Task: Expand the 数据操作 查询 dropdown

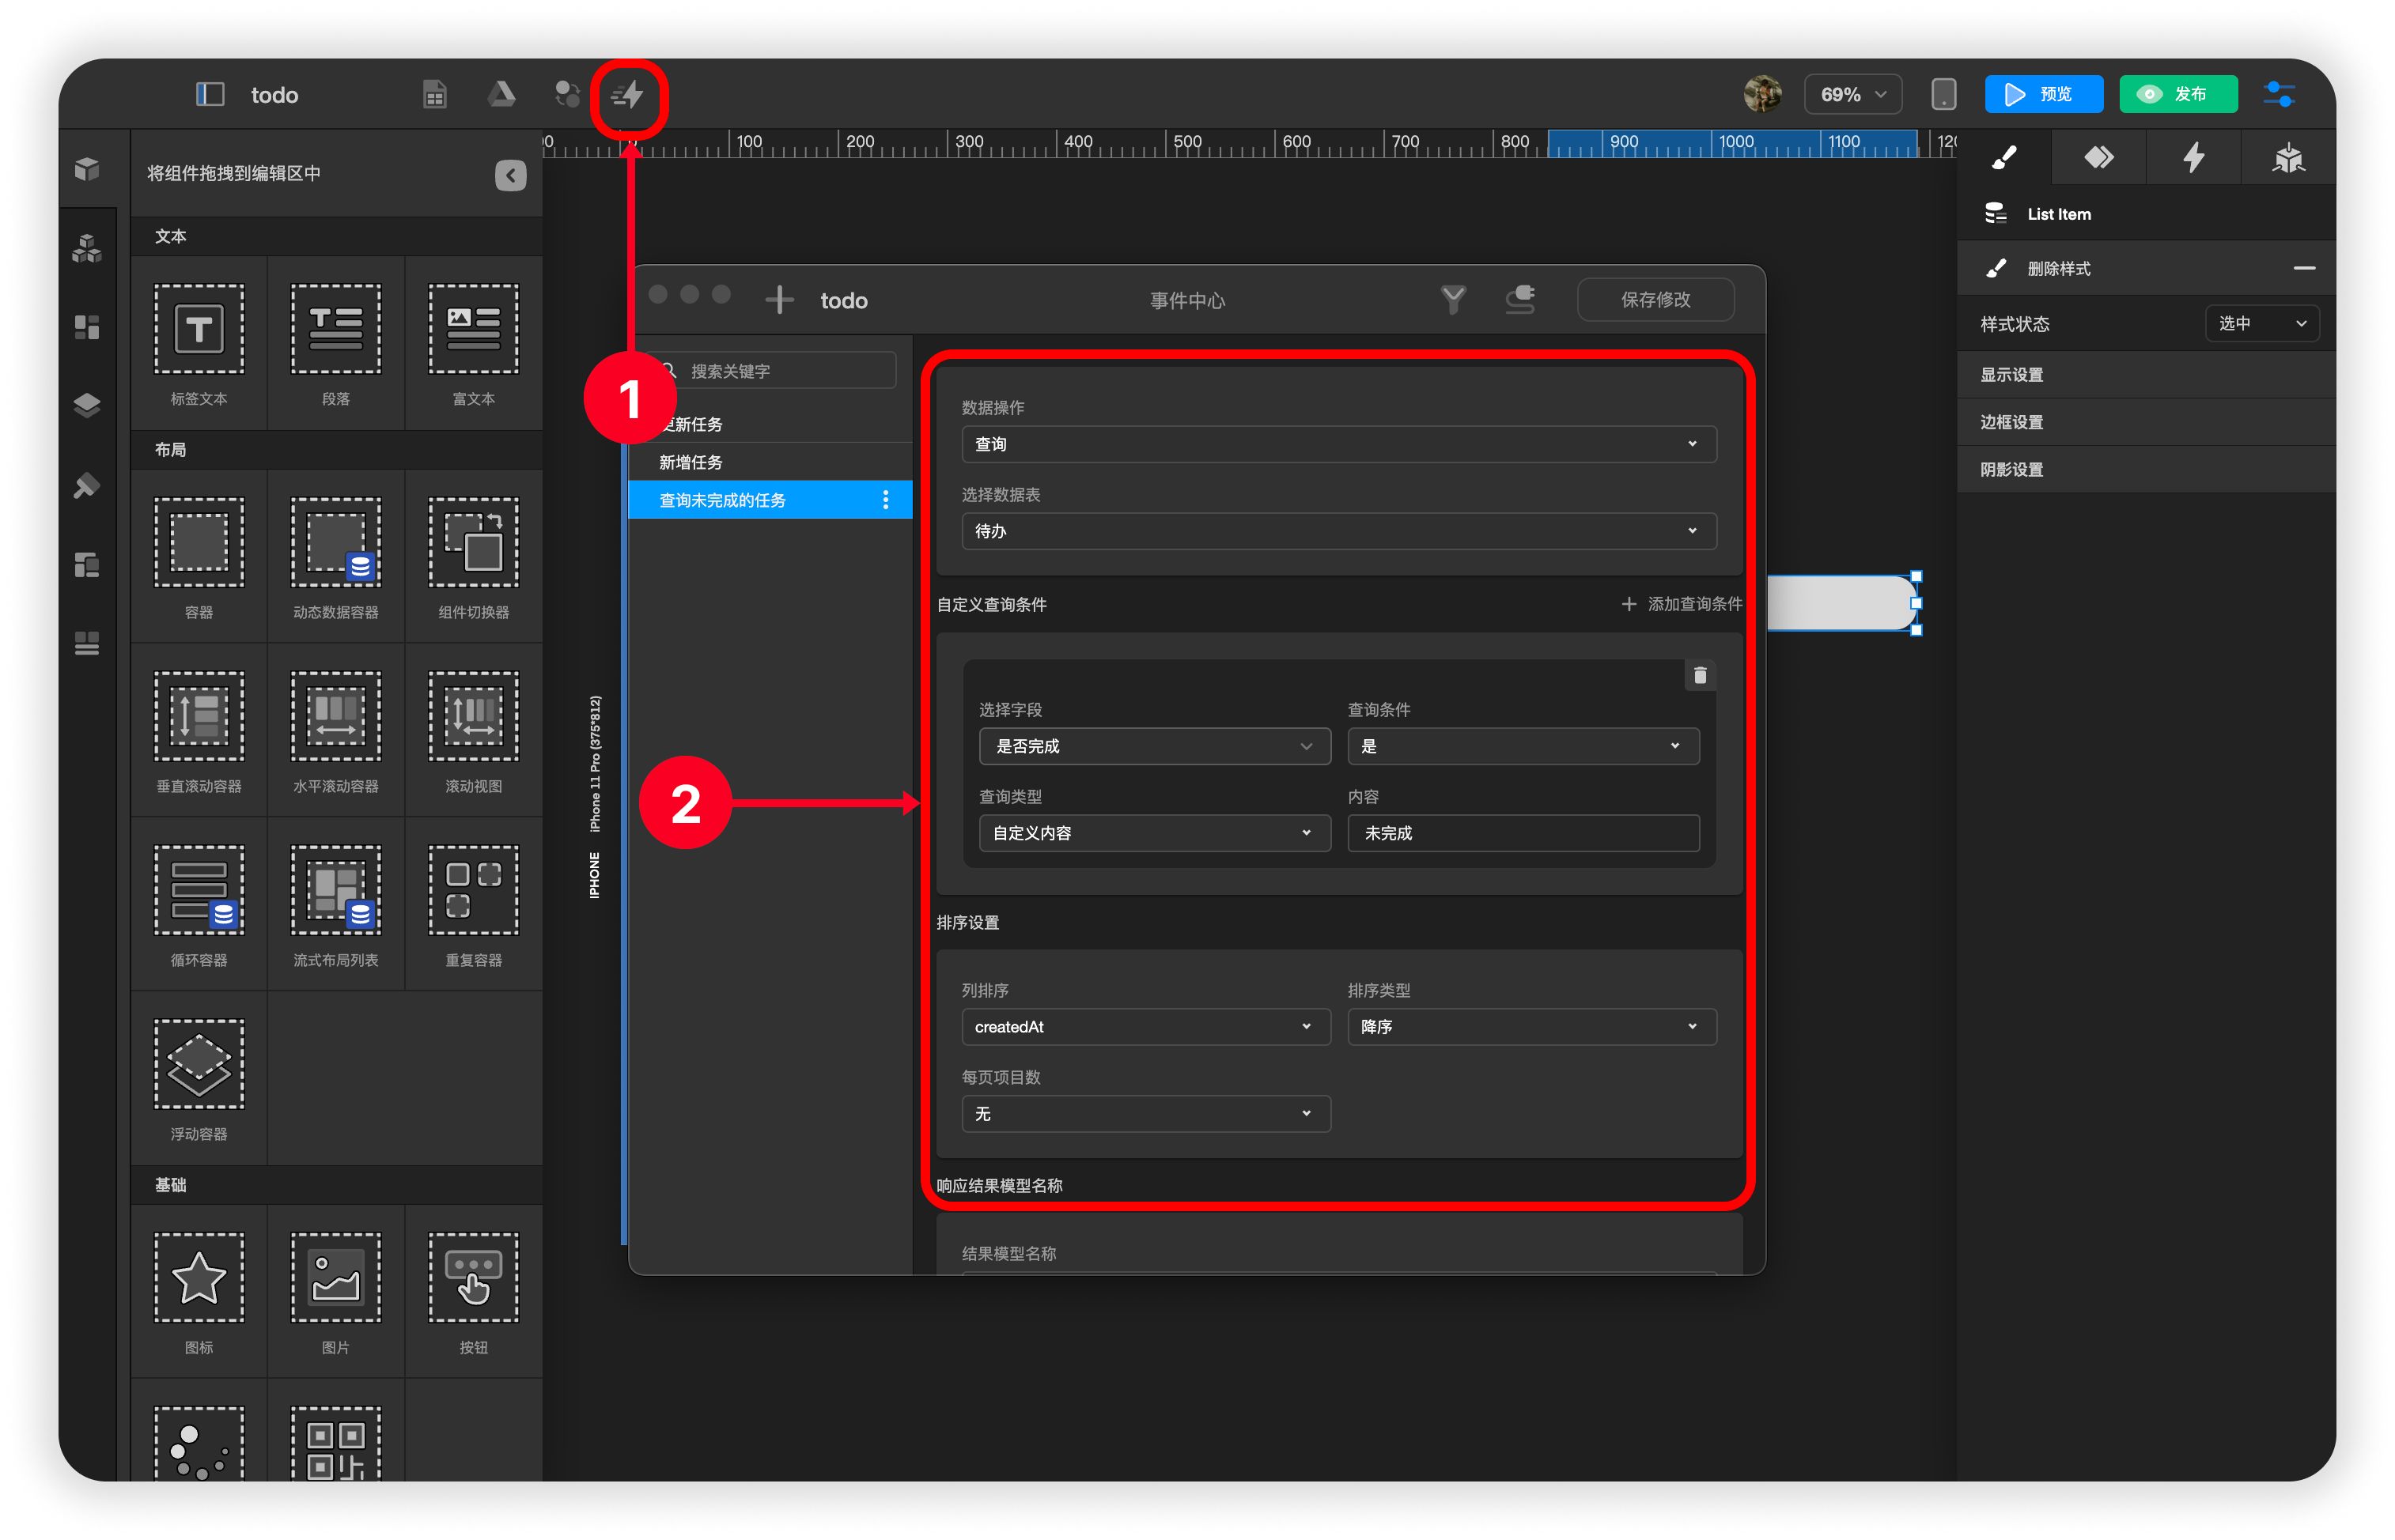Action: coord(1337,444)
